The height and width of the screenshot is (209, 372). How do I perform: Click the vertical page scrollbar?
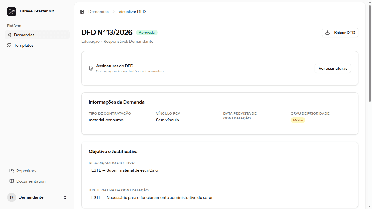tap(370, 54)
